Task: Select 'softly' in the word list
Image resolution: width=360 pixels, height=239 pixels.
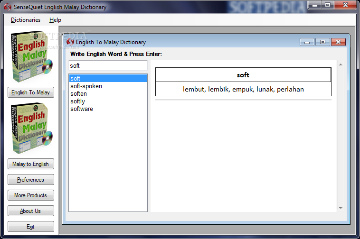Action: click(x=108, y=101)
